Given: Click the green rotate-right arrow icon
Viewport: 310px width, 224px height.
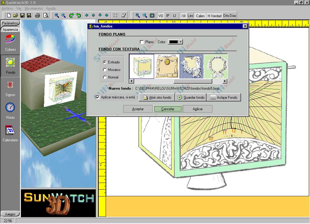Looking at the screenshot, I should coord(72,15).
